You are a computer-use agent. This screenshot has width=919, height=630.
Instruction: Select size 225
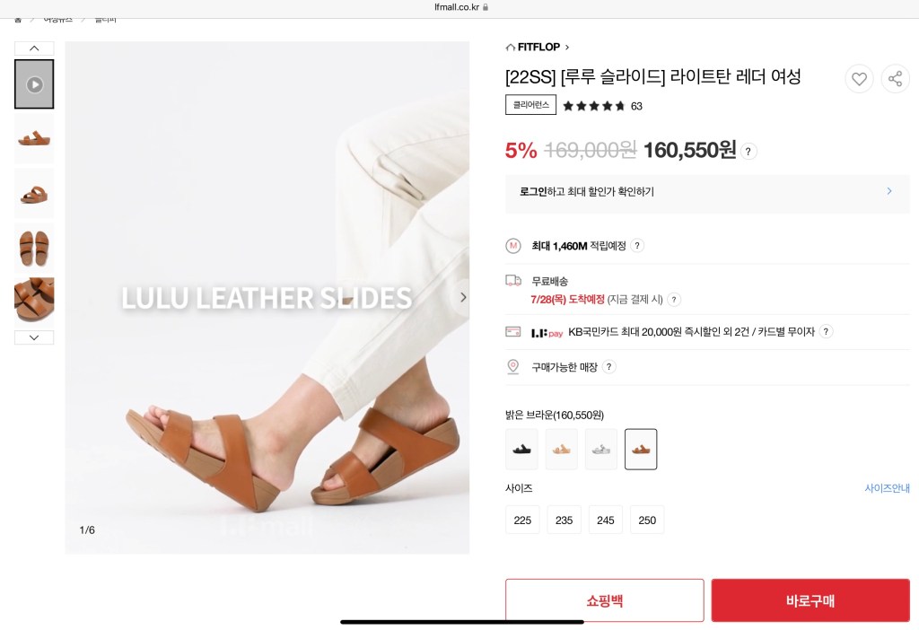point(522,520)
